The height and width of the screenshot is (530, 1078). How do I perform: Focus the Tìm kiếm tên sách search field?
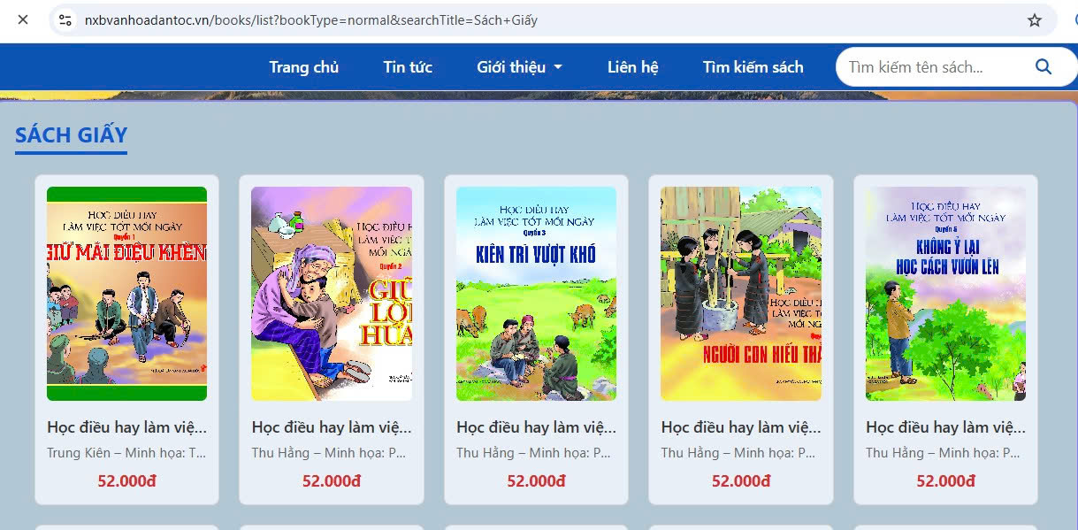pyautogui.click(x=934, y=66)
